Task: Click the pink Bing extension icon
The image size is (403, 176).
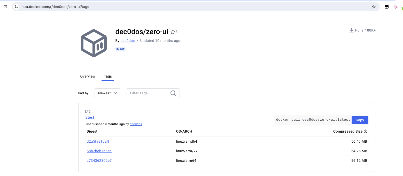Action: coord(396,7)
